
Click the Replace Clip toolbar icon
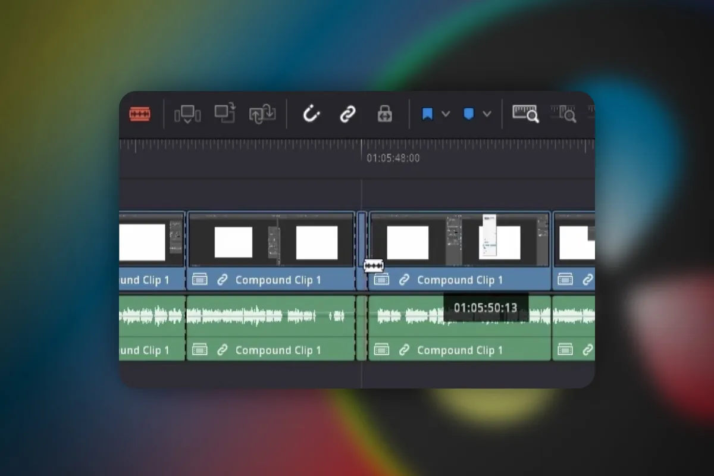(262, 113)
